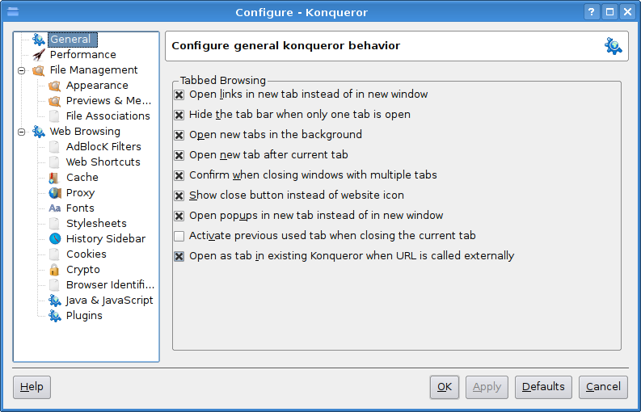The height and width of the screenshot is (412, 641).
Task: Click the Performance rocket icon
Action: pyautogui.click(x=39, y=55)
